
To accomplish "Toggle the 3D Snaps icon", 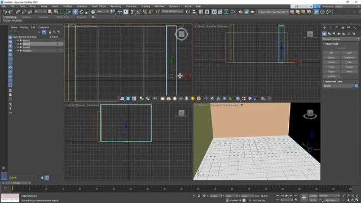I will [133, 12].
